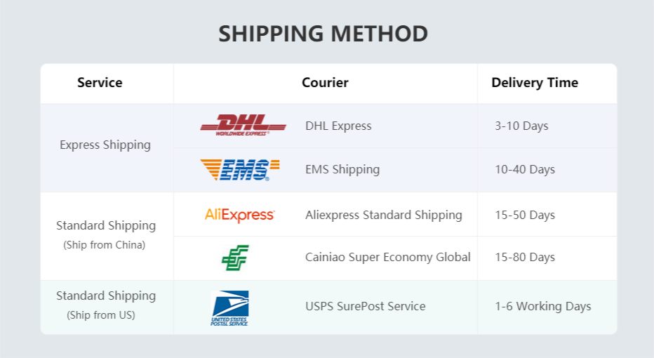Click the United States Postal Service logo
654x358 pixels.
tap(229, 307)
